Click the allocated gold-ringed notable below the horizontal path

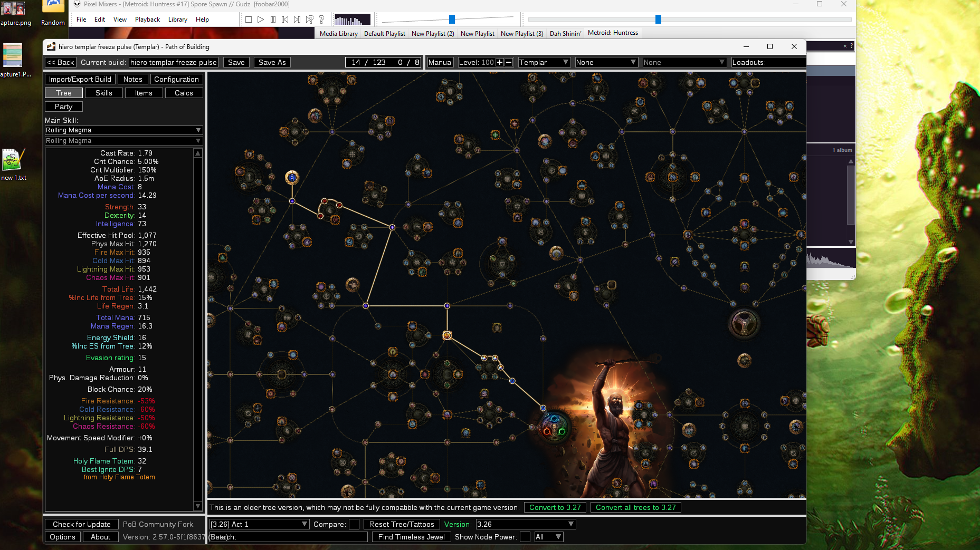pos(447,335)
